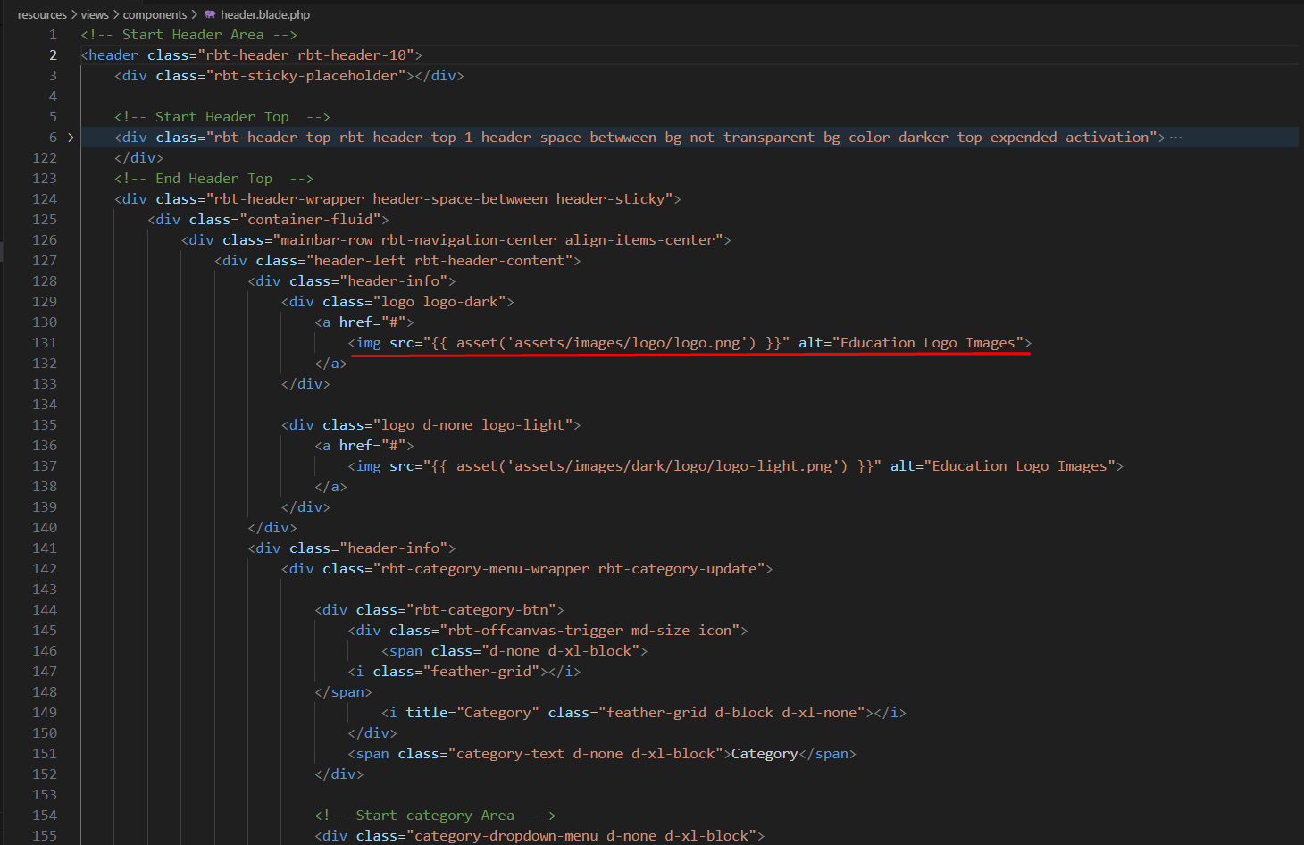This screenshot has width=1304, height=845.
Task: Click the 'End Header Top' comment
Action: pos(214,179)
